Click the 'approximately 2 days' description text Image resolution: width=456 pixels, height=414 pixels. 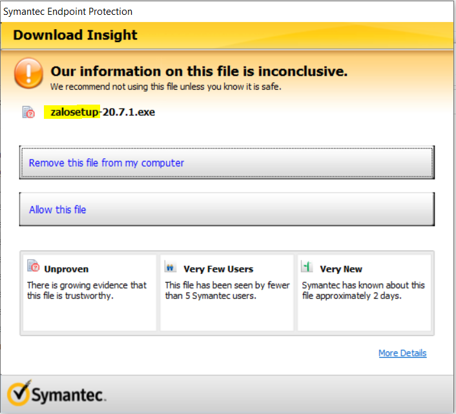pos(363,290)
